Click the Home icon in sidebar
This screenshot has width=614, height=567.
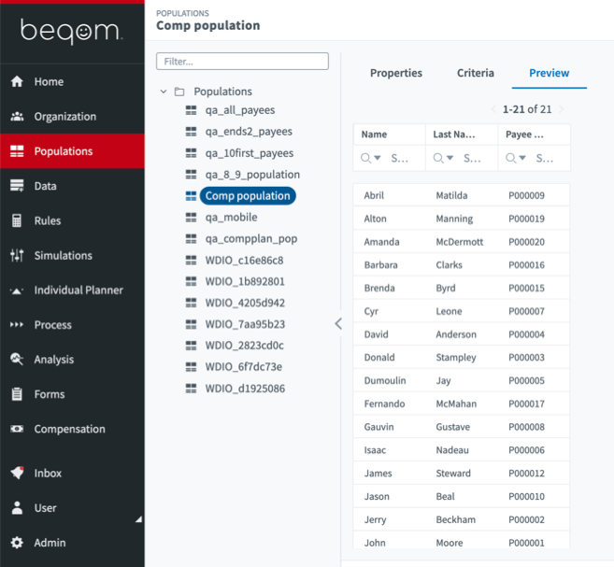(x=17, y=82)
